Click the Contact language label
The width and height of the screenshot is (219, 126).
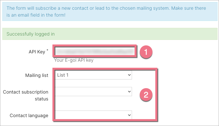click(29, 115)
